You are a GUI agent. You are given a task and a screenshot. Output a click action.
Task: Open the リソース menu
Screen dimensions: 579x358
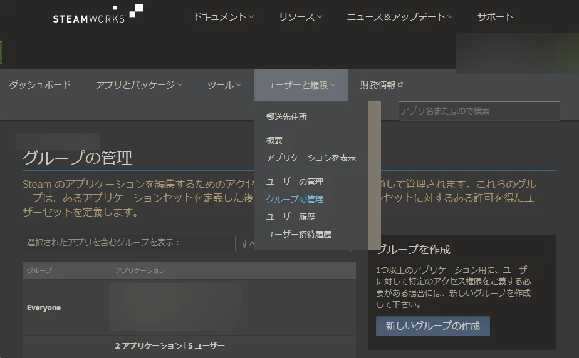(x=301, y=17)
